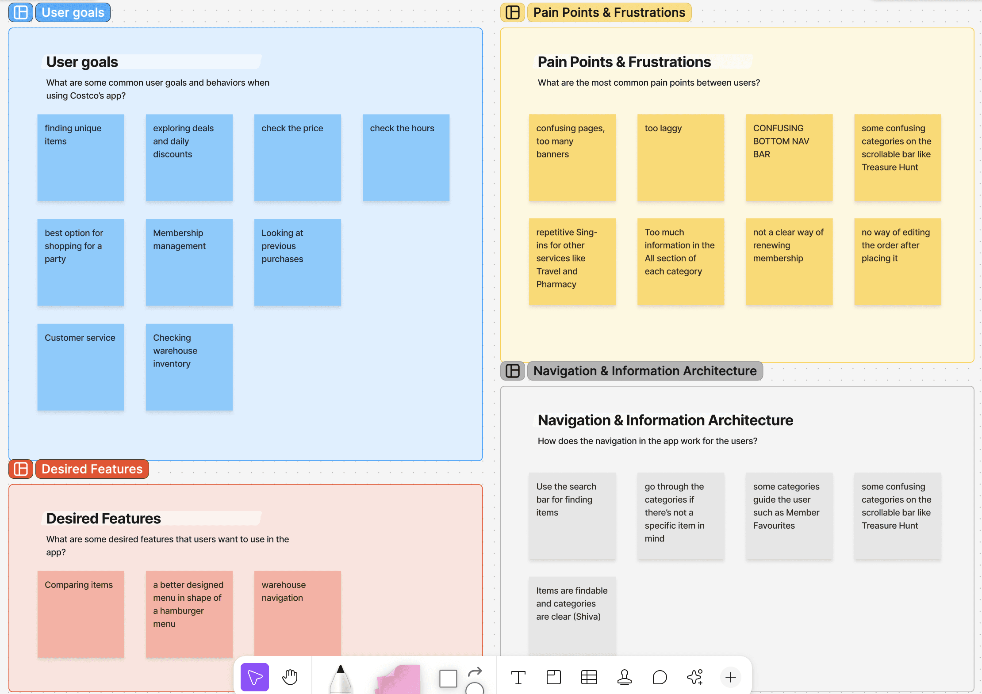The width and height of the screenshot is (982, 694).
Task: Select the 'go through the categories' sticky note
Action: coord(681,516)
